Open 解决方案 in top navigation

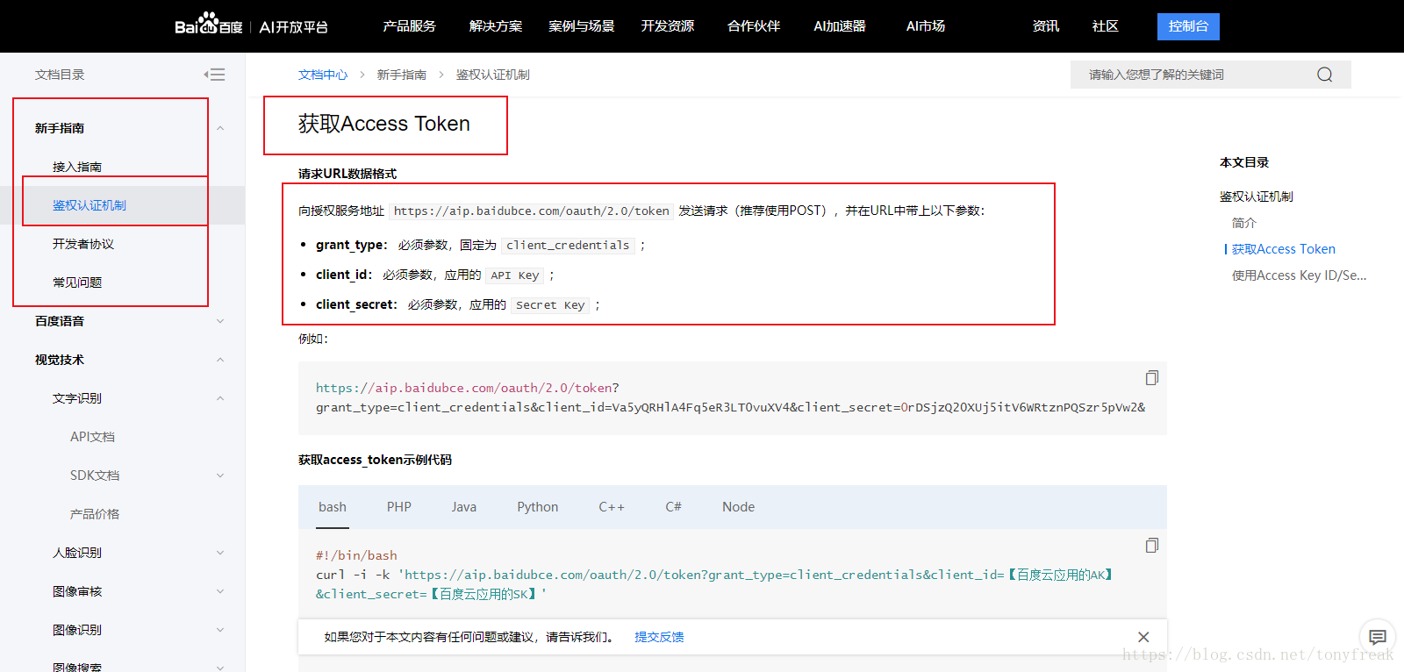click(x=496, y=26)
